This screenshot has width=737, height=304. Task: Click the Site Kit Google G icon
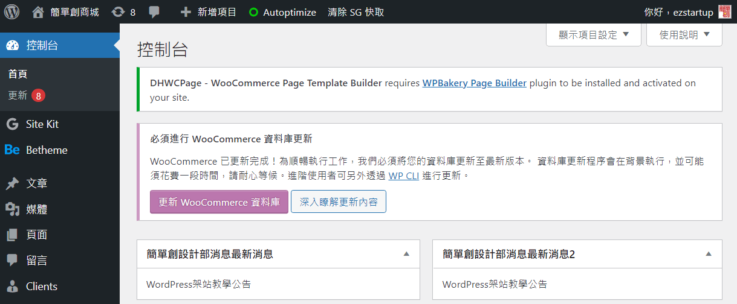point(12,124)
